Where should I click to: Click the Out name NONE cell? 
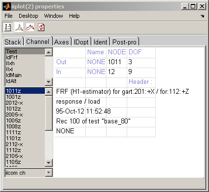click(x=96, y=62)
